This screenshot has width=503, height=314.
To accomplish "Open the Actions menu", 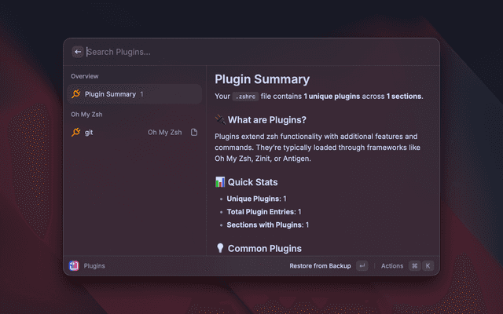I will pyautogui.click(x=392, y=266).
